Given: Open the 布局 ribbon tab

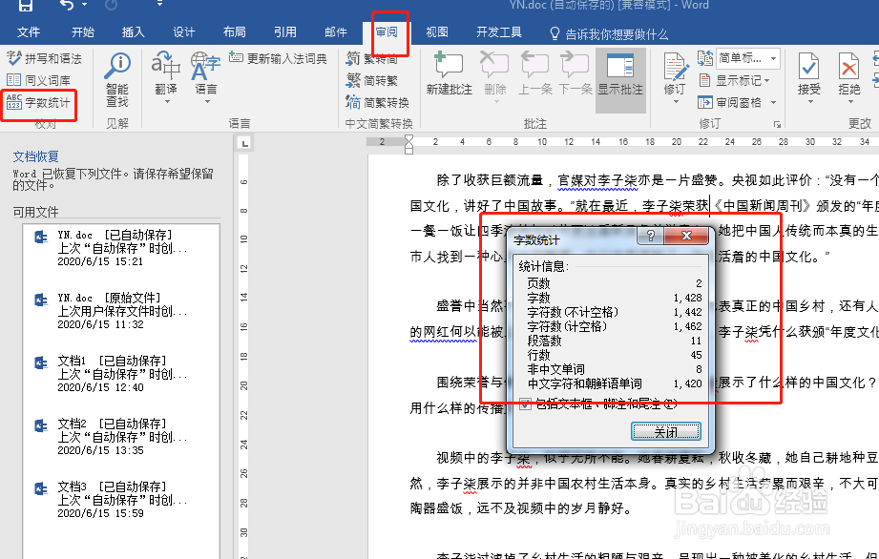Looking at the screenshot, I should pos(234,32).
